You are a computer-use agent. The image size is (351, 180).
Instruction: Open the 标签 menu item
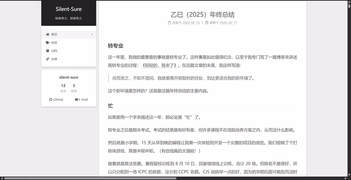[54, 42]
